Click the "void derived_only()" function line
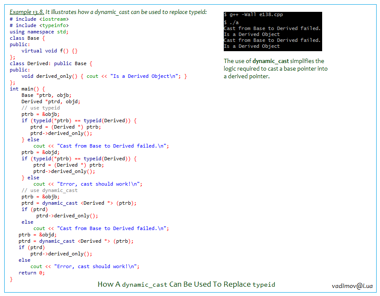Screen dimensions: 380x296 (104, 76)
